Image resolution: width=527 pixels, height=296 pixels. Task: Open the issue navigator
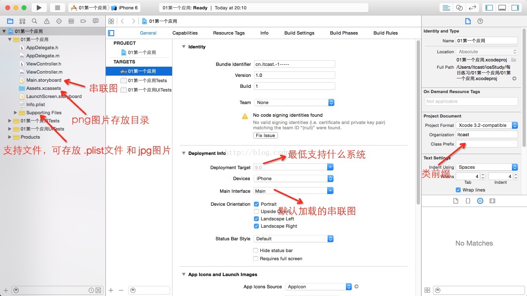tap(47, 21)
